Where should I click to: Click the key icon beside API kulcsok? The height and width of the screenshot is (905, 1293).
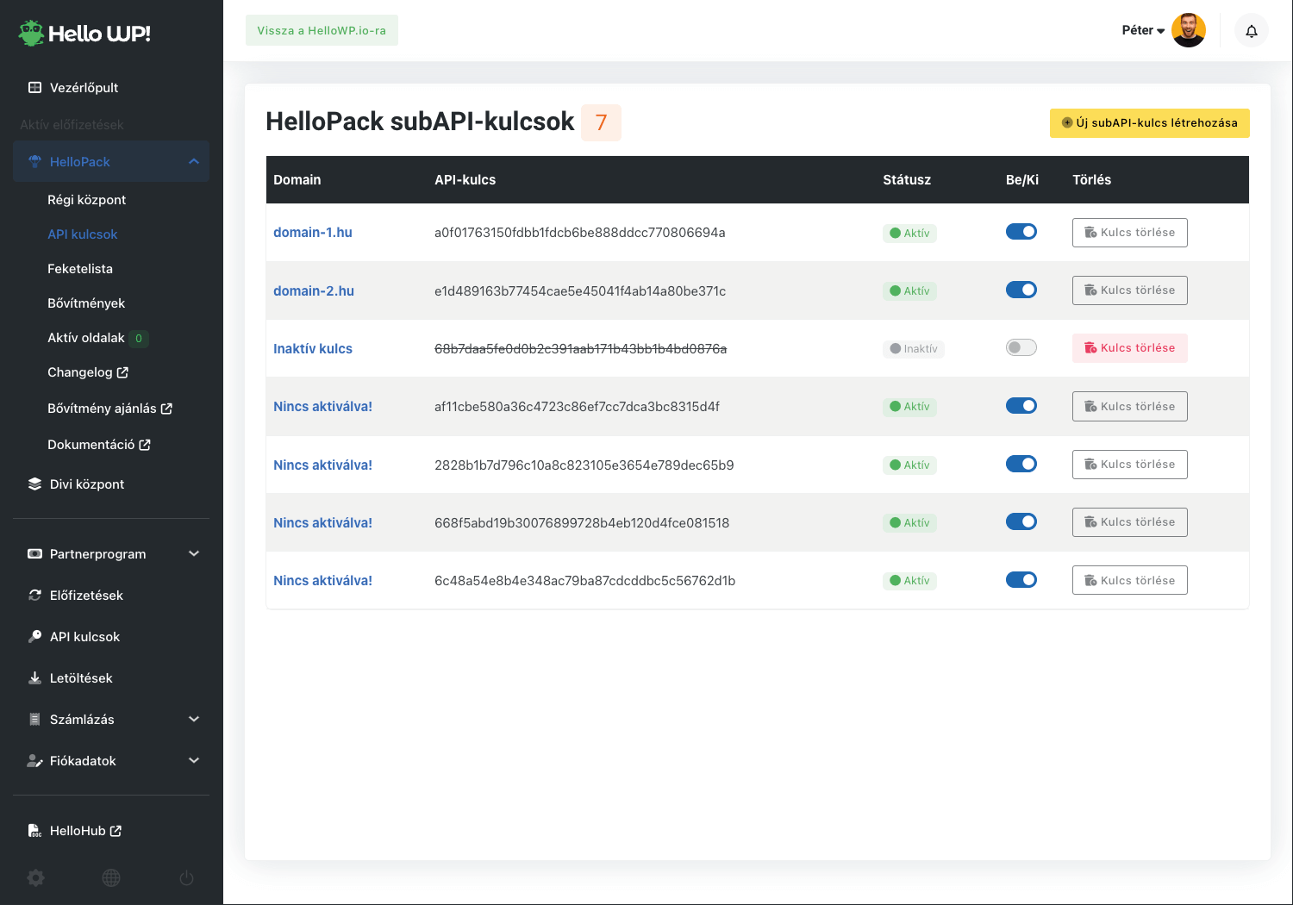pos(34,636)
